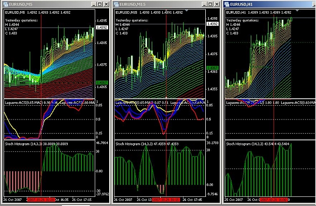Click 'L 1.4247' text in M15 chart
This screenshot has width=316, height=206.
coord(123,29)
